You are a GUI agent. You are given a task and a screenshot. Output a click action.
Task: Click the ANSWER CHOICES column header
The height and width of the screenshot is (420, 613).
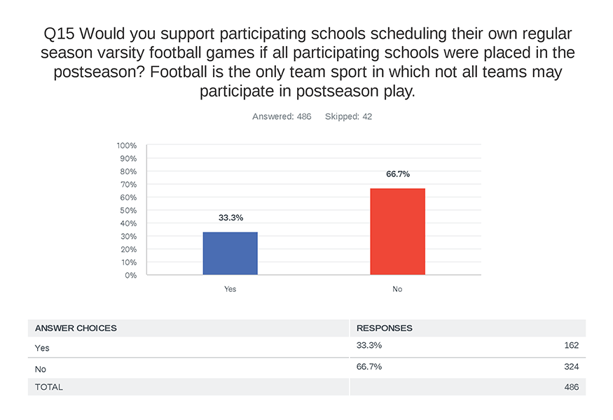coord(76,328)
